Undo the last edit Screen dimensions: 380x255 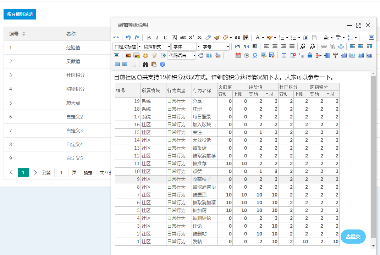(128, 38)
